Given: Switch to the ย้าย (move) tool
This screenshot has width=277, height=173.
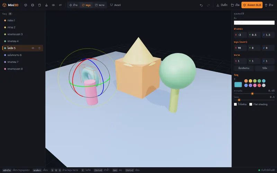Looking at the screenshot, I should [73, 5].
